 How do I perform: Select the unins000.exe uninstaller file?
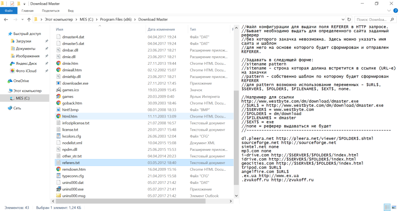click(x=73, y=189)
